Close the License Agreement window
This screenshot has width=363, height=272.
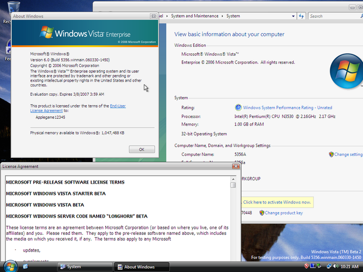[x=235, y=166]
